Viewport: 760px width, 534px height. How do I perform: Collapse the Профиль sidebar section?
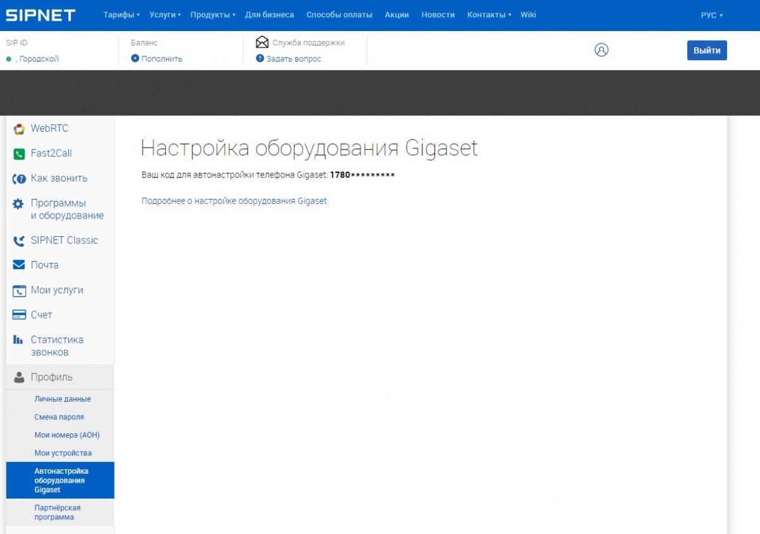pos(60,377)
